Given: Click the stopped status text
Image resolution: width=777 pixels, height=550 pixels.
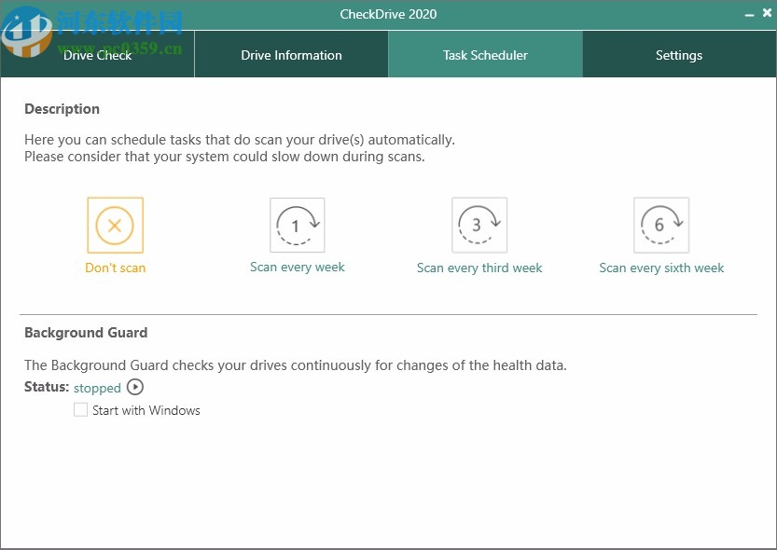Looking at the screenshot, I should coord(97,388).
